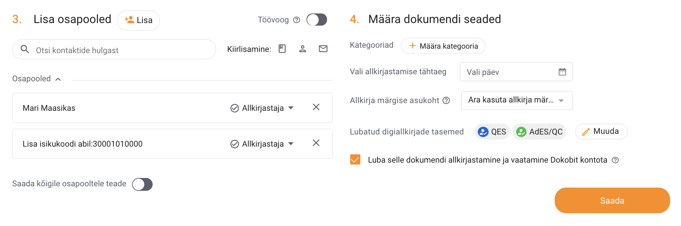Click the Saada button
The height and width of the screenshot is (226, 681).
(612, 200)
